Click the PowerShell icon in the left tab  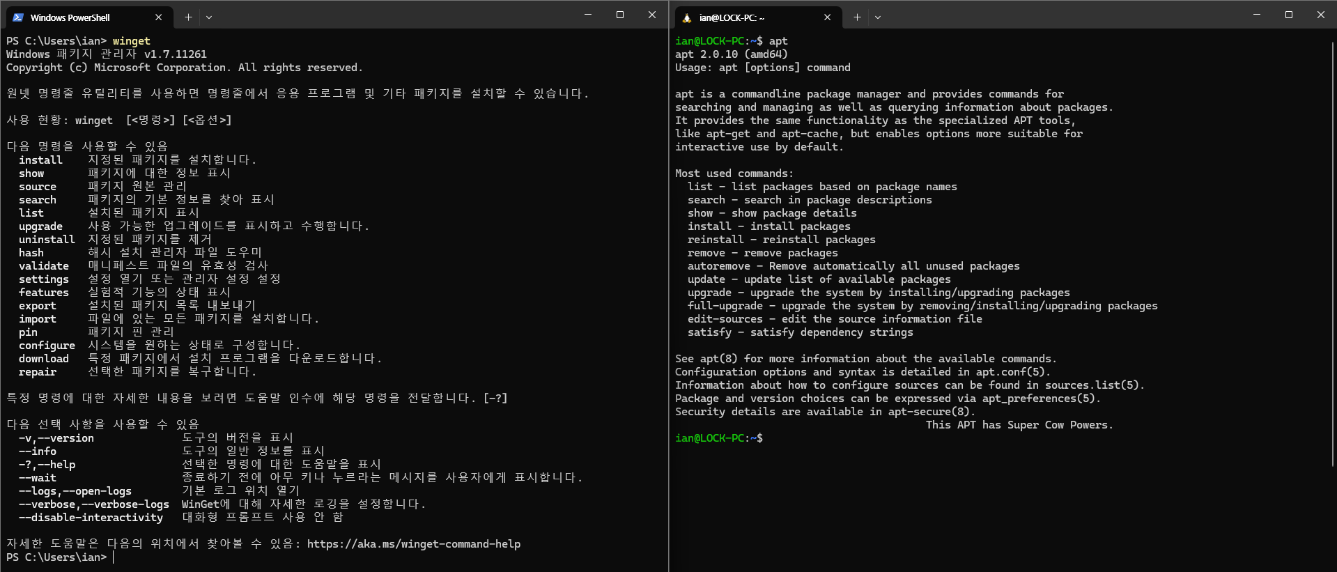pos(18,17)
